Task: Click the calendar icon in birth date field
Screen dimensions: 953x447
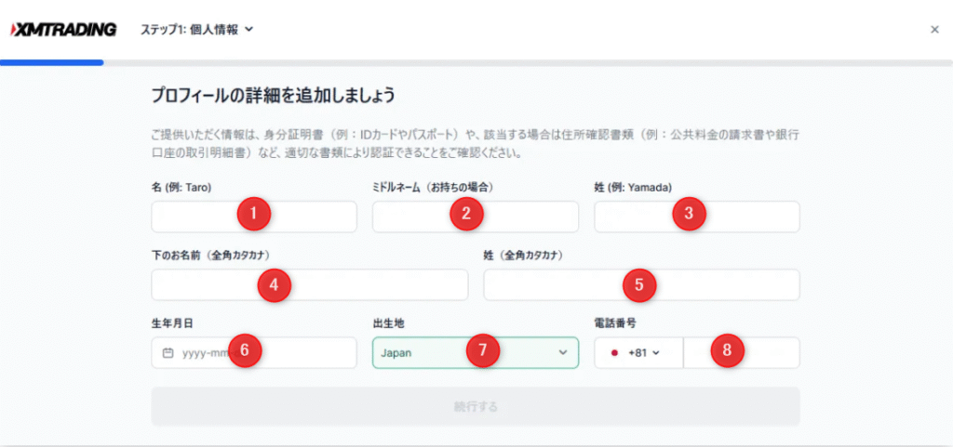Action: coord(168,353)
